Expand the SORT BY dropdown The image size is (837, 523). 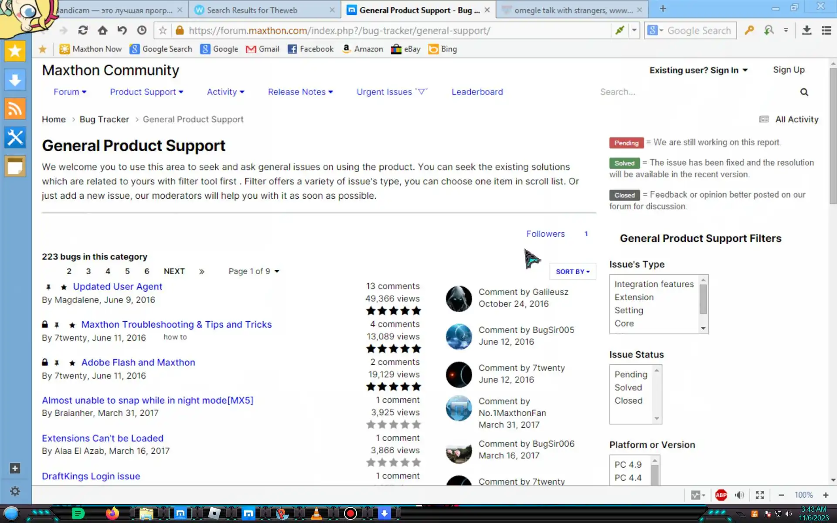pos(572,272)
